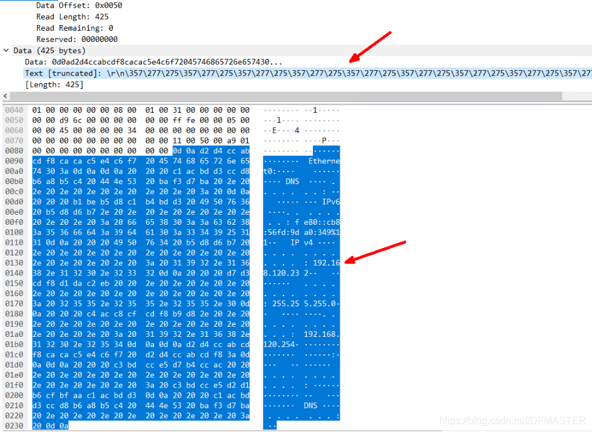Viewport: 592px width, 432px height.
Task: Click ASCII text ': 255.25' in byte pane
Action: [281, 304]
